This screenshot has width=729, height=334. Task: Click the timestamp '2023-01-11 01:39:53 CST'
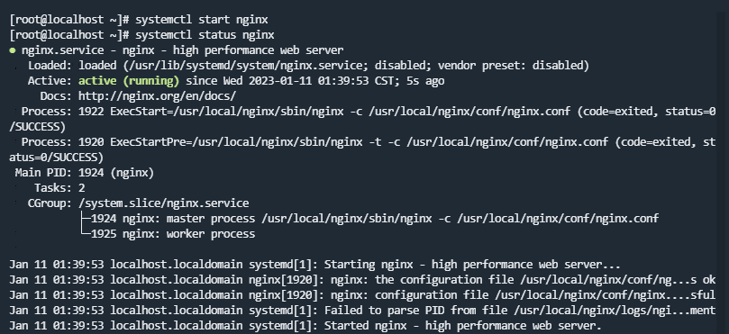[x=322, y=81]
